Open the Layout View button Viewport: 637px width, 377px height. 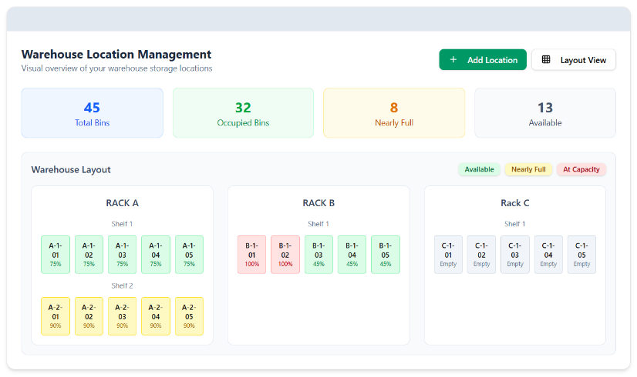coord(573,60)
